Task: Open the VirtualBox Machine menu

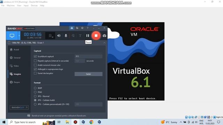Action: click(11, 6)
